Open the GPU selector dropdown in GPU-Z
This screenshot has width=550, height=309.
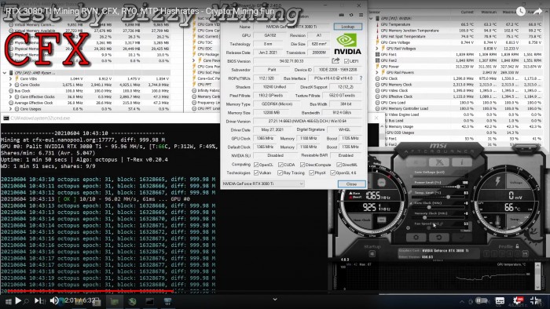tap(263, 184)
